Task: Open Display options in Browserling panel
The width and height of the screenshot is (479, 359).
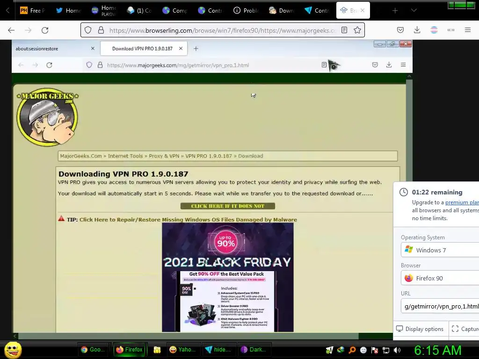Action: [420, 329]
